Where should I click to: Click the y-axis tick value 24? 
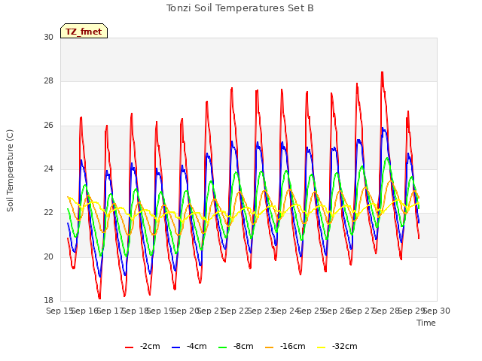[x=48, y=168]
